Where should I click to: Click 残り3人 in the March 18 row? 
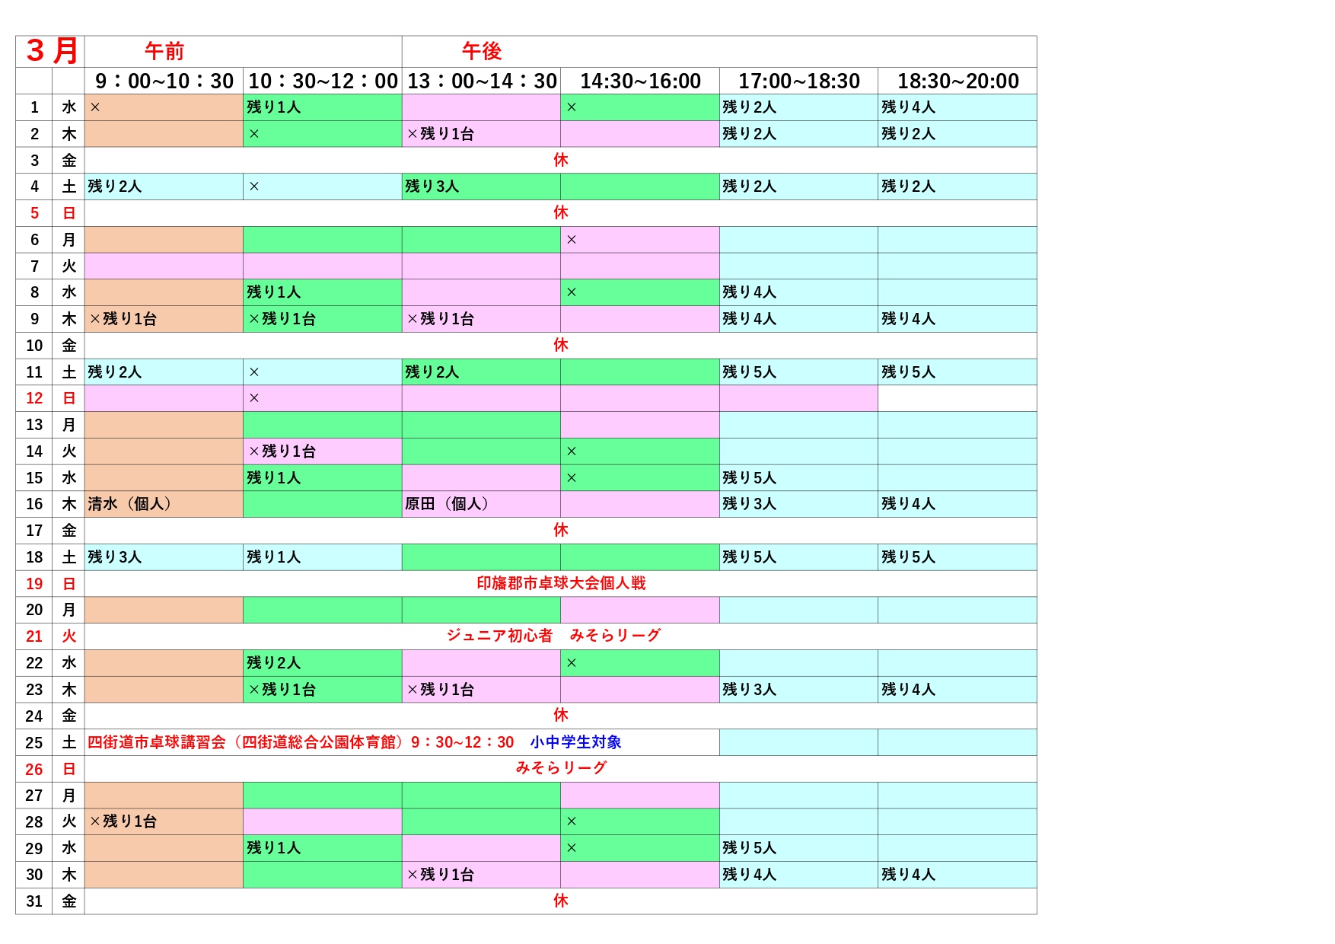(115, 557)
